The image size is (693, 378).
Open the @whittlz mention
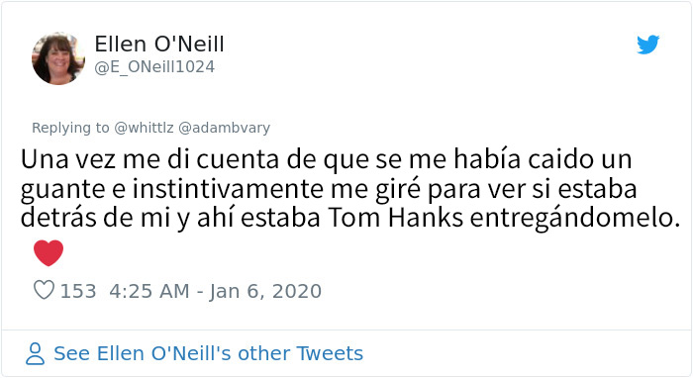pos(145,128)
